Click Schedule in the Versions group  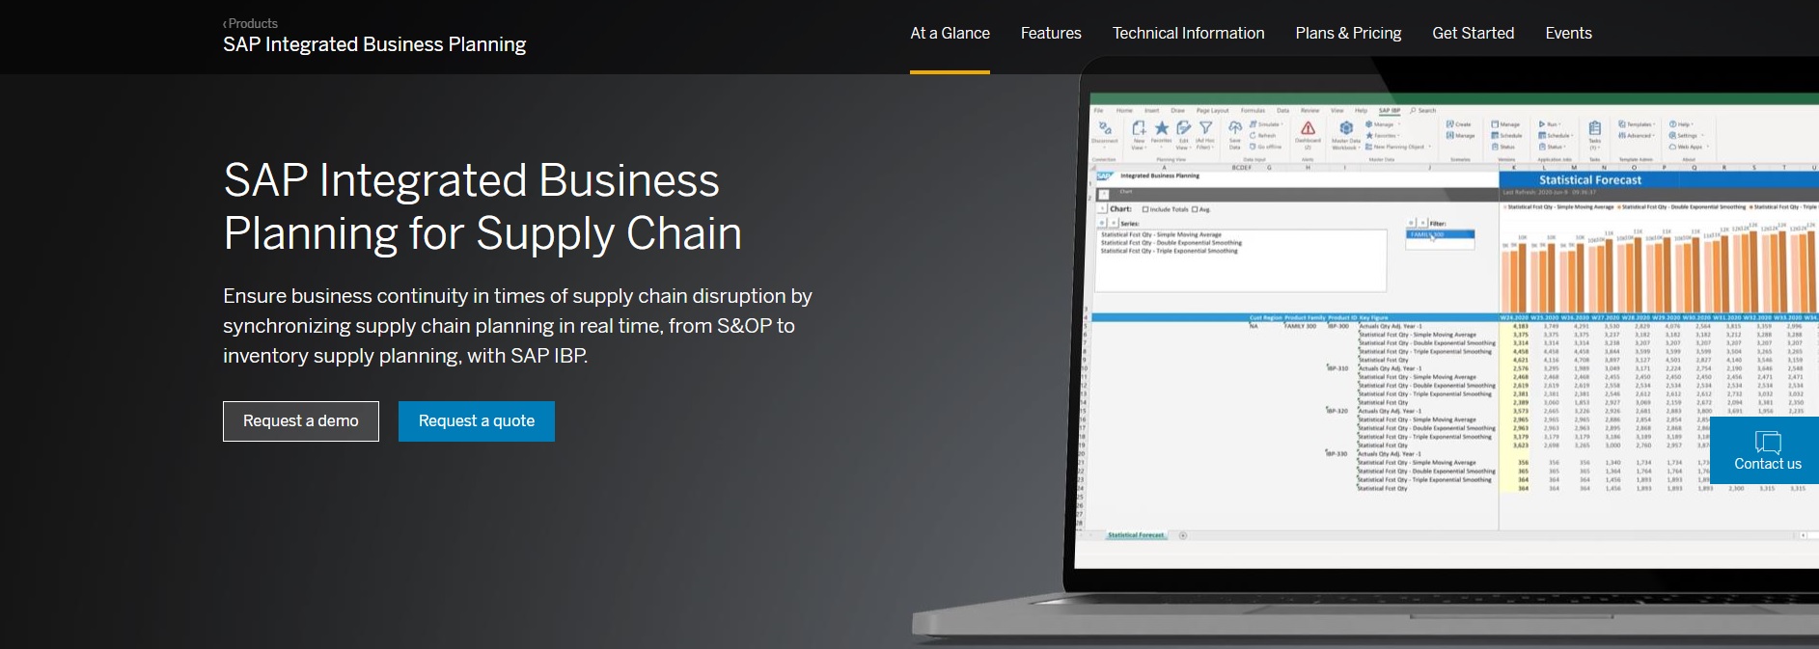(x=1506, y=136)
